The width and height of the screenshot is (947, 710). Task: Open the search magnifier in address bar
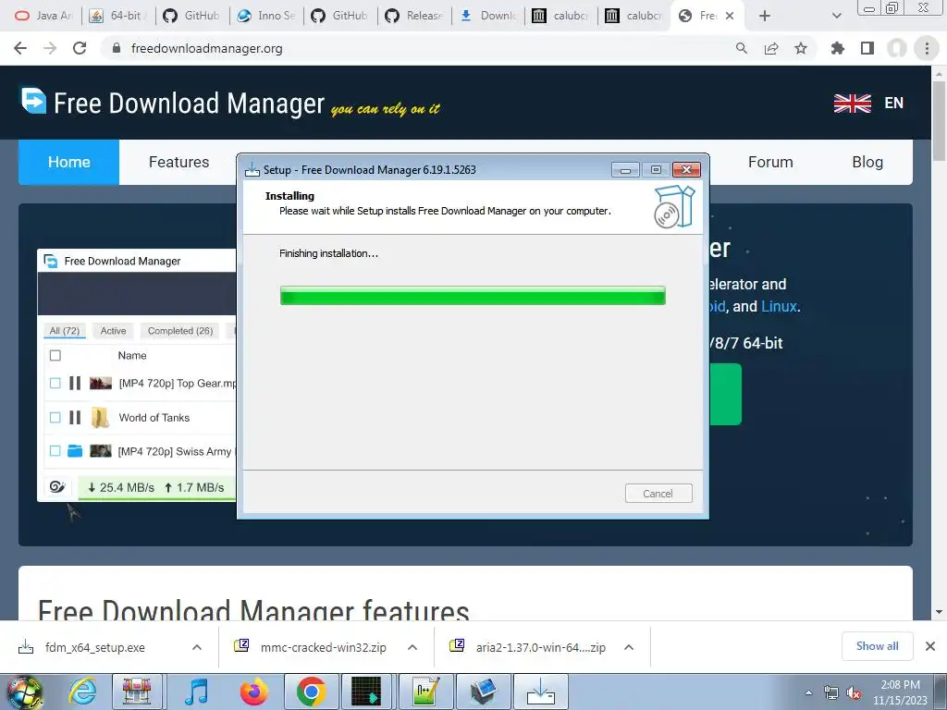[741, 48]
